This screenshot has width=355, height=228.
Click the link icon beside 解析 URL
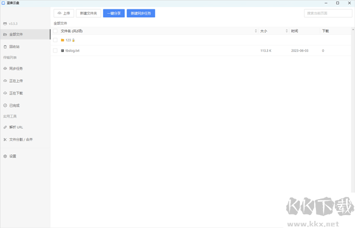[5, 127]
